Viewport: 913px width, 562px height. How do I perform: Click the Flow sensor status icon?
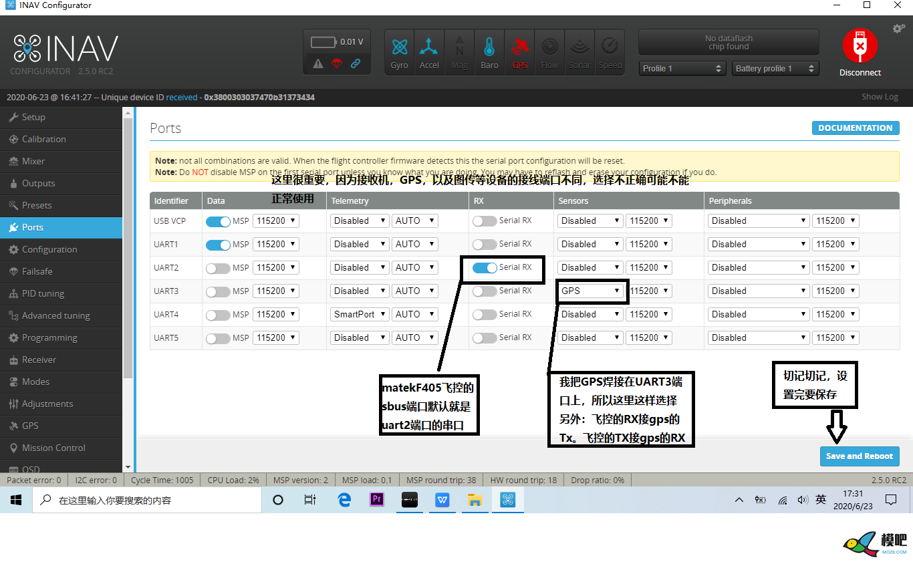[549, 52]
